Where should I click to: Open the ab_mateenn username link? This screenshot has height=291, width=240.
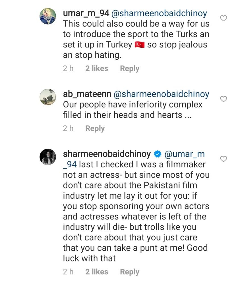(x=87, y=94)
